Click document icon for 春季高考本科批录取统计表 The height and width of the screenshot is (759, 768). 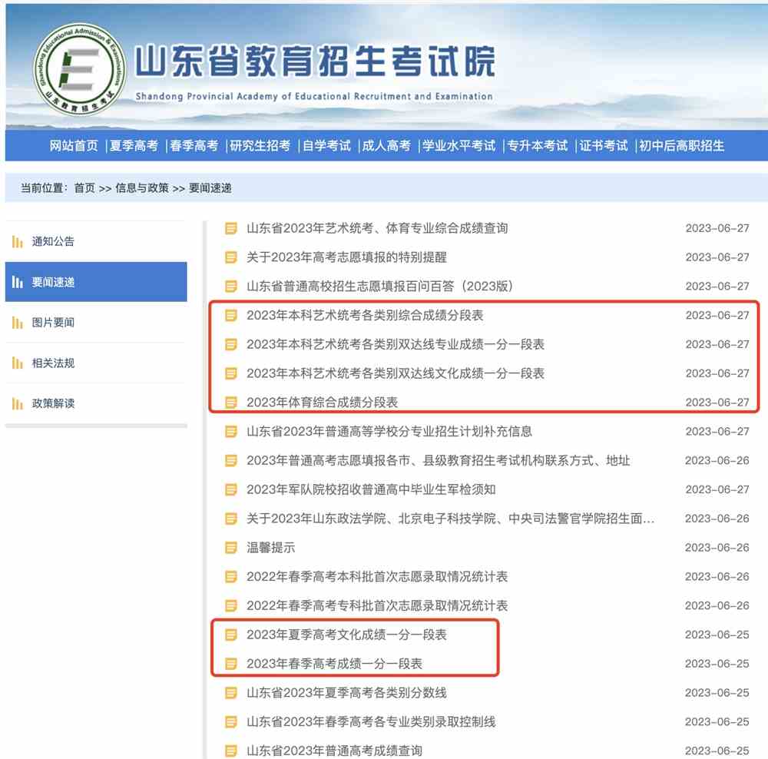[230, 577]
